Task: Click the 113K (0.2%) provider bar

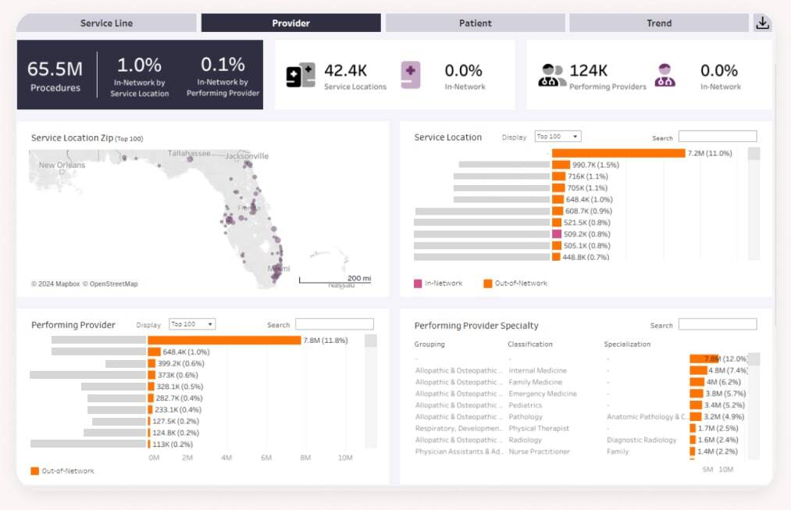Action: pos(149,444)
